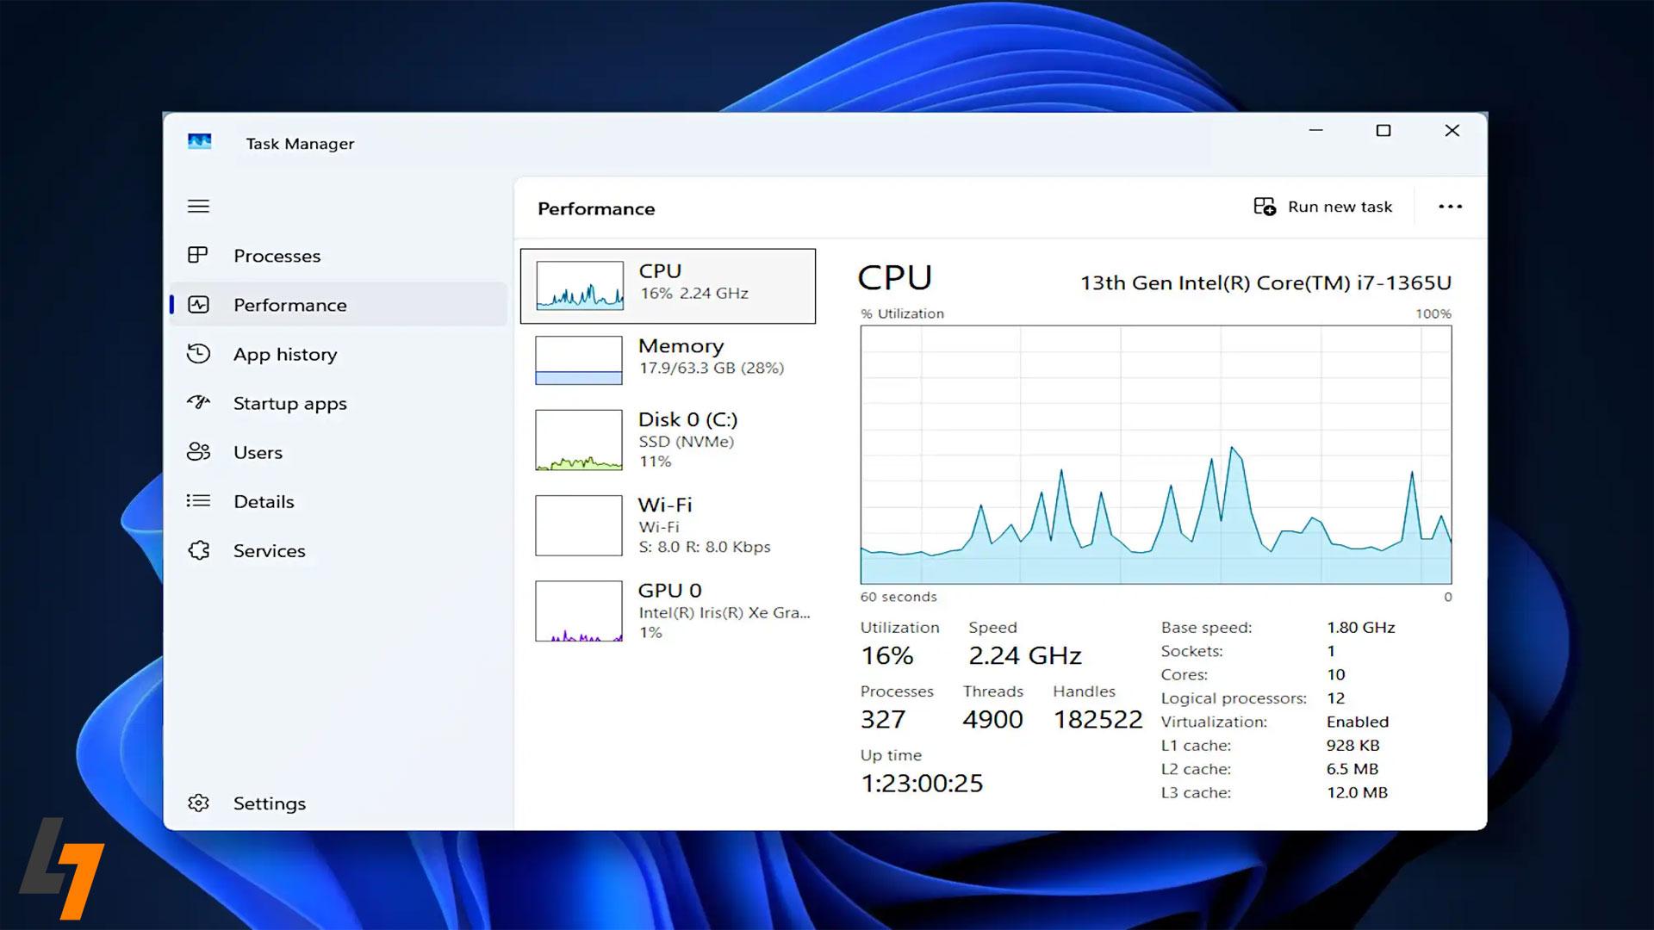Click the Run new task button
Image resolution: width=1654 pixels, height=930 pixels.
tap(1324, 206)
